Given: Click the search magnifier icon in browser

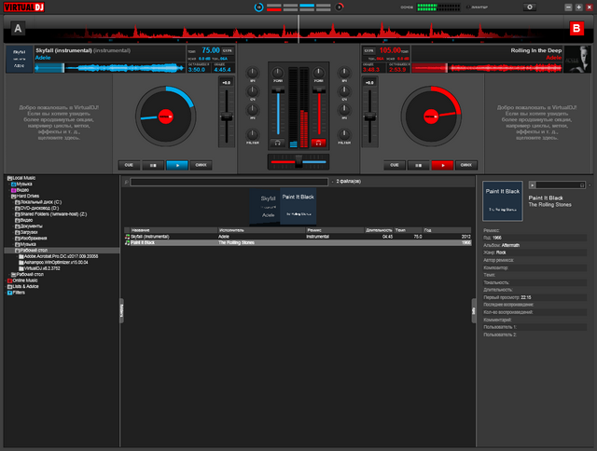Looking at the screenshot, I should click(127, 182).
